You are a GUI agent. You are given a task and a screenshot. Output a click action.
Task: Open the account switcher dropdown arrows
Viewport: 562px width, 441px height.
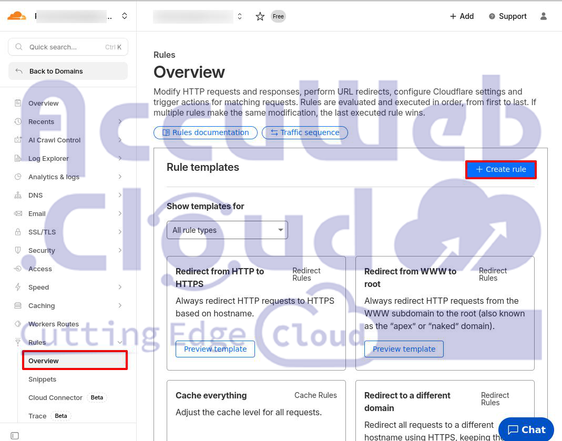tap(125, 16)
